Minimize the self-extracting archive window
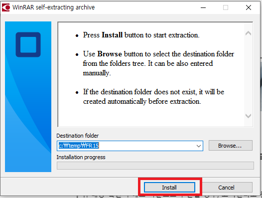The width and height of the screenshot is (262, 198). 203,7
